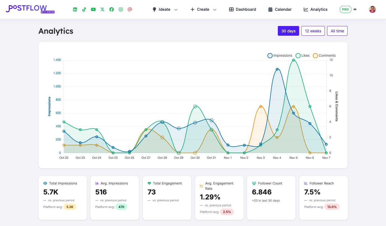Image resolution: width=386 pixels, height=226 pixels.
Task: Toggle Comments visibility in the chart legend
Action: point(324,55)
